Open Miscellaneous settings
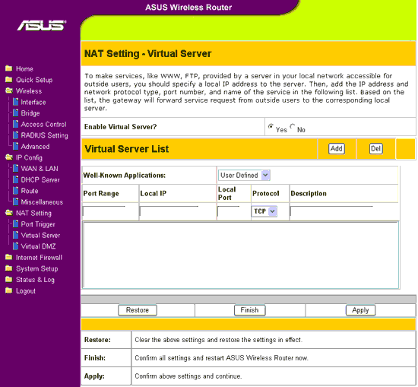Viewport: 418px width, 387px height. point(42,202)
